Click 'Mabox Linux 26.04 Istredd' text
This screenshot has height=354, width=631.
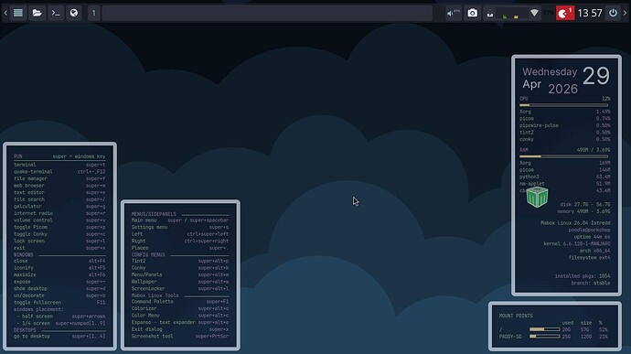[575, 222]
